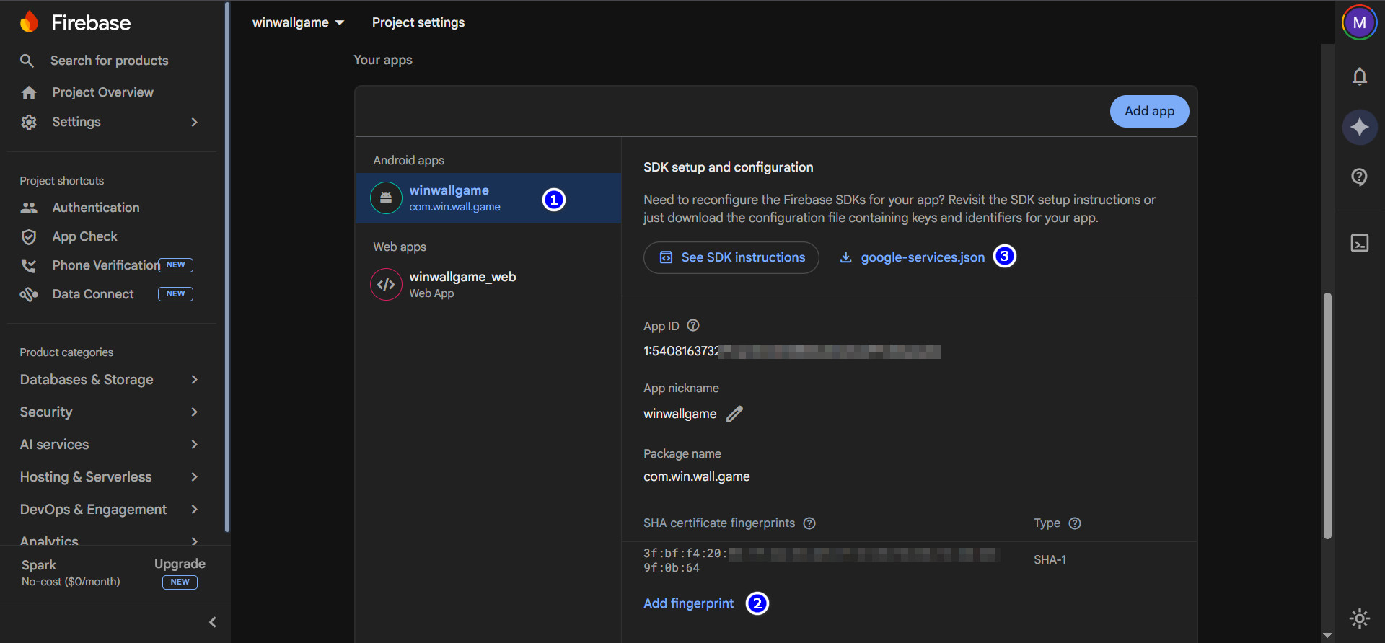The width and height of the screenshot is (1385, 643).
Task: Click the SHA-1 fingerprint row
Action: tap(909, 560)
